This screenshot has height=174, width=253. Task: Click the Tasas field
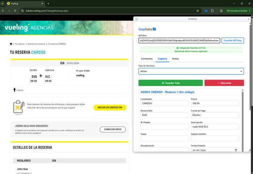click(164, 138)
